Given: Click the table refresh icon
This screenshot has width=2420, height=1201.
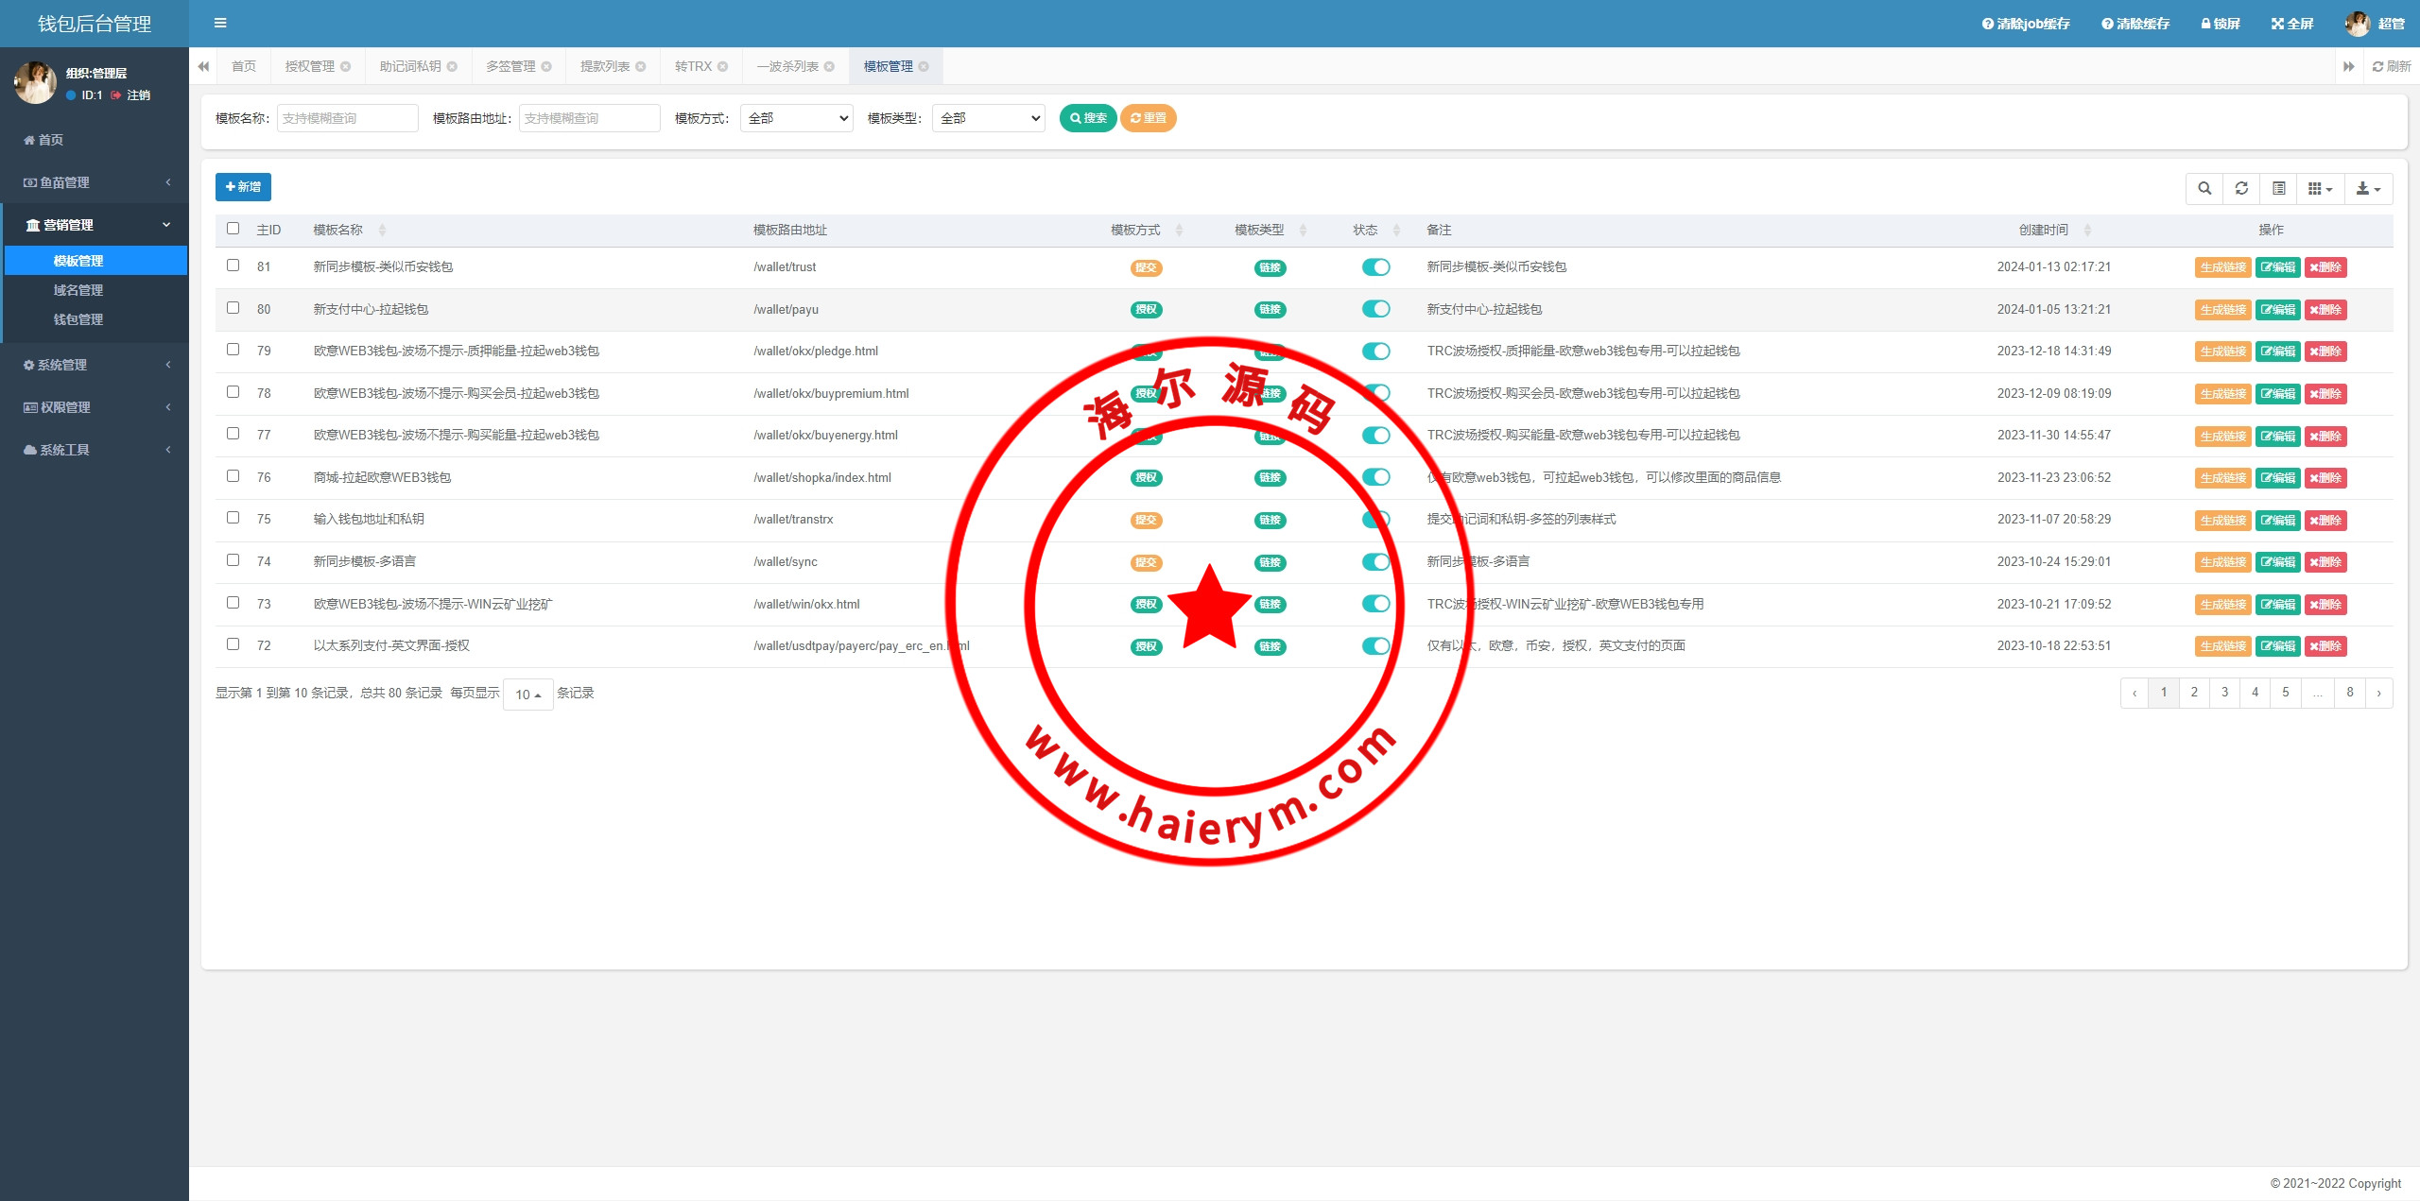Looking at the screenshot, I should click(x=2241, y=188).
